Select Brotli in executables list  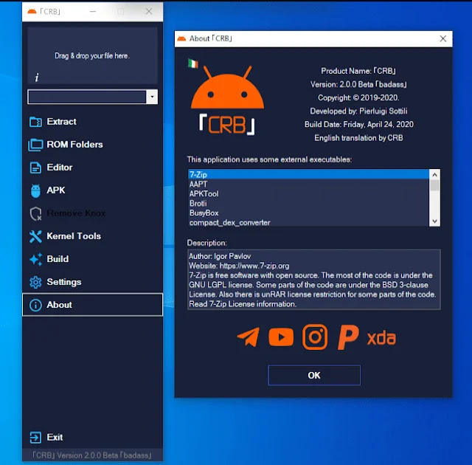pyautogui.click(x=308, y=203)
